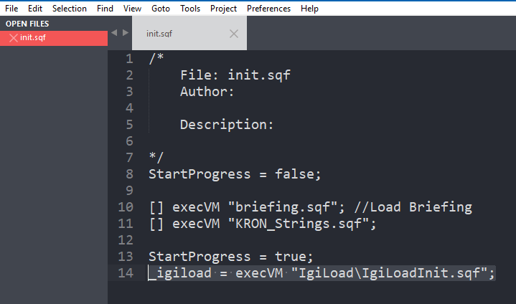The height and width of the screenshot is (304, 516).
Task: Select init.sqf in Open Files list
Action: [54, 38]
